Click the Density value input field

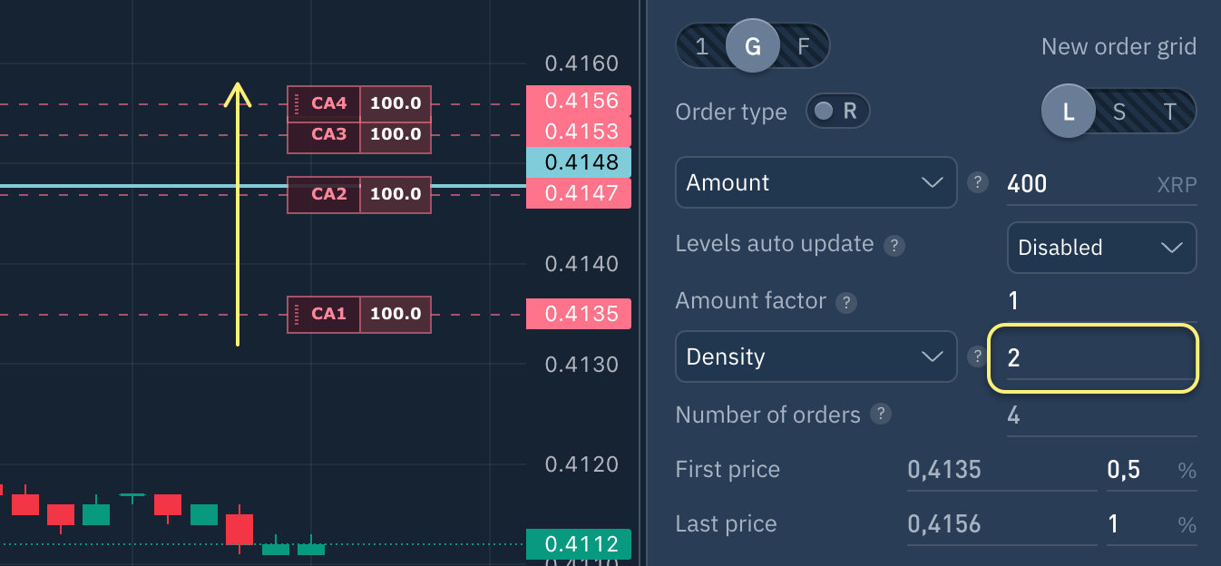point(1092,357)
